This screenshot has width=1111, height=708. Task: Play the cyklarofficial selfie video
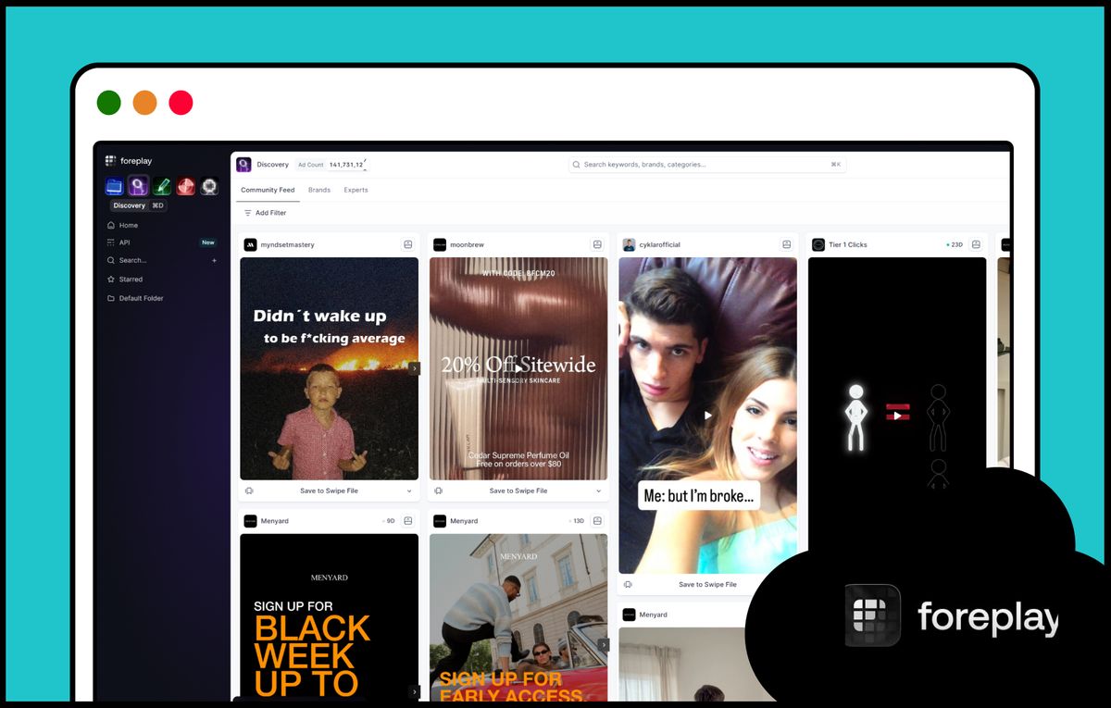[708, 416]
